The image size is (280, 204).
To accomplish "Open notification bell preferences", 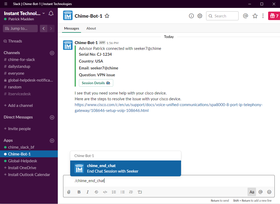I will click(51, 13).
